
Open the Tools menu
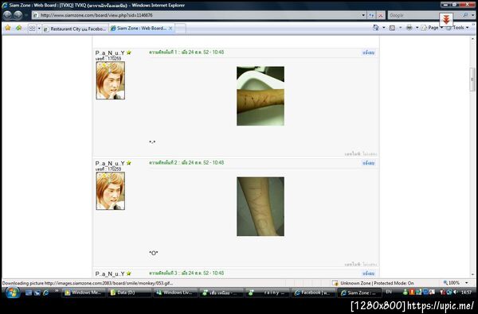(457, 28)
